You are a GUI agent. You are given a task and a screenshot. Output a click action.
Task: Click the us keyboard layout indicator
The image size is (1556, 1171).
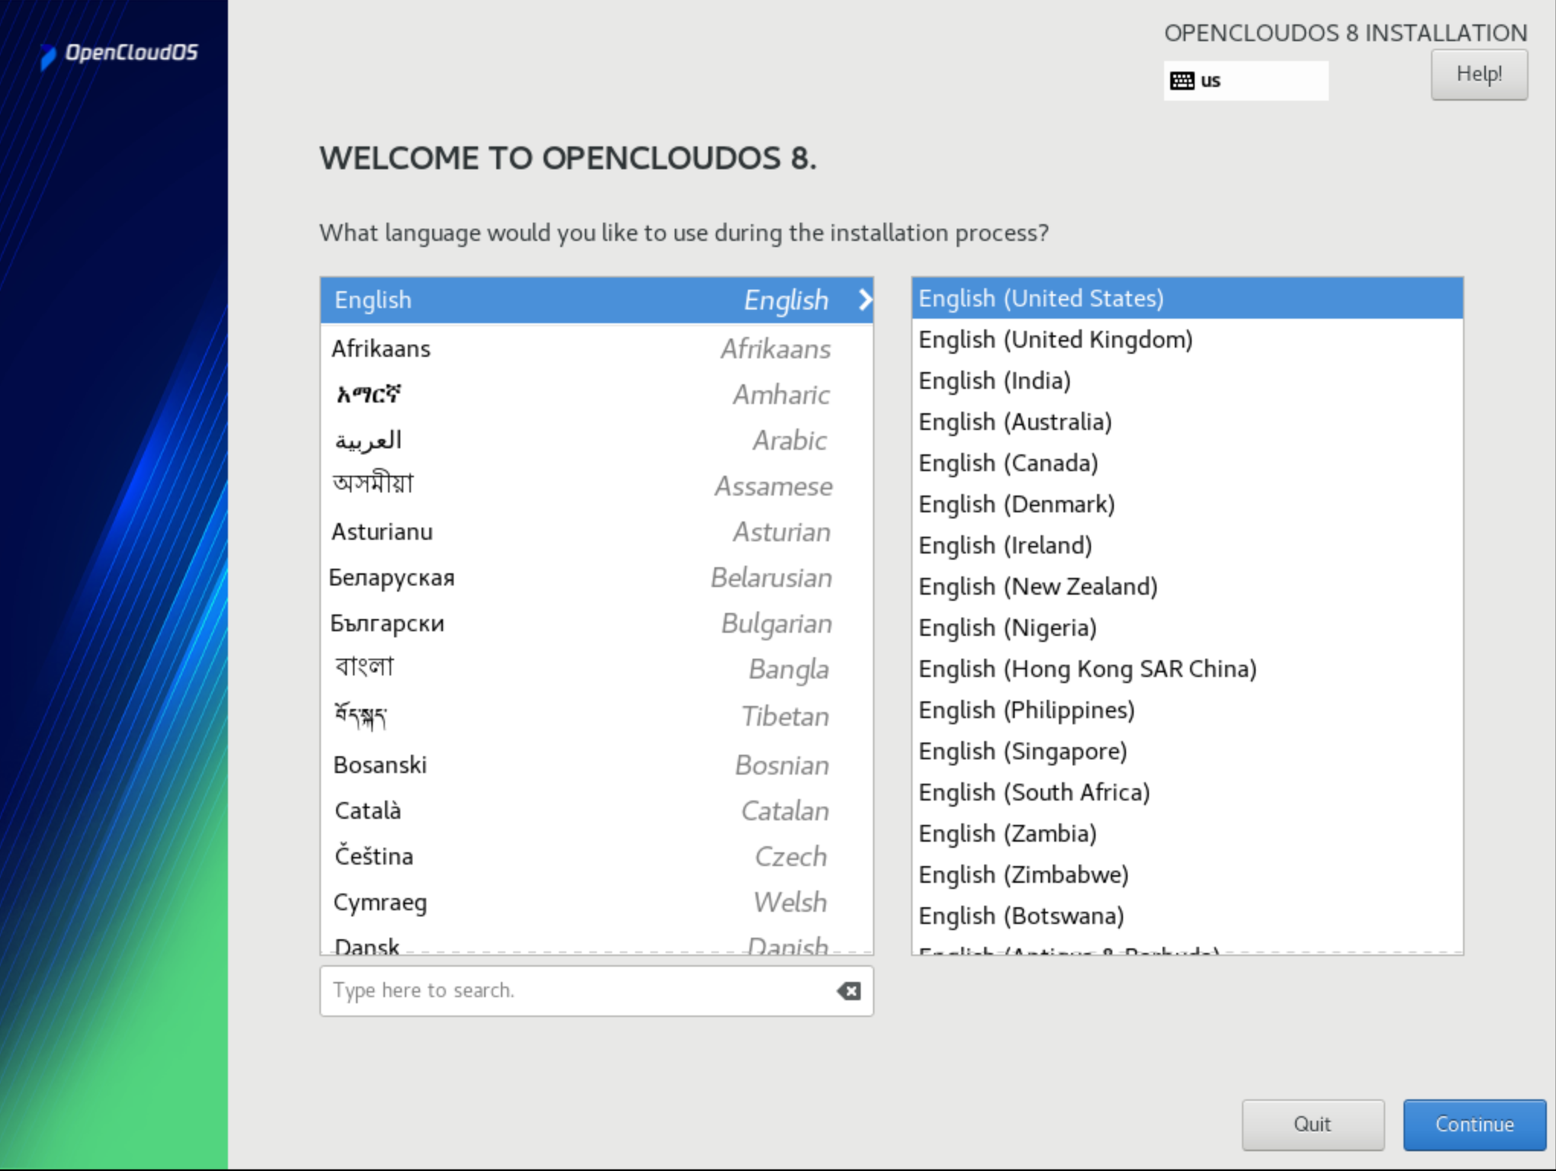pos(1246,80)
